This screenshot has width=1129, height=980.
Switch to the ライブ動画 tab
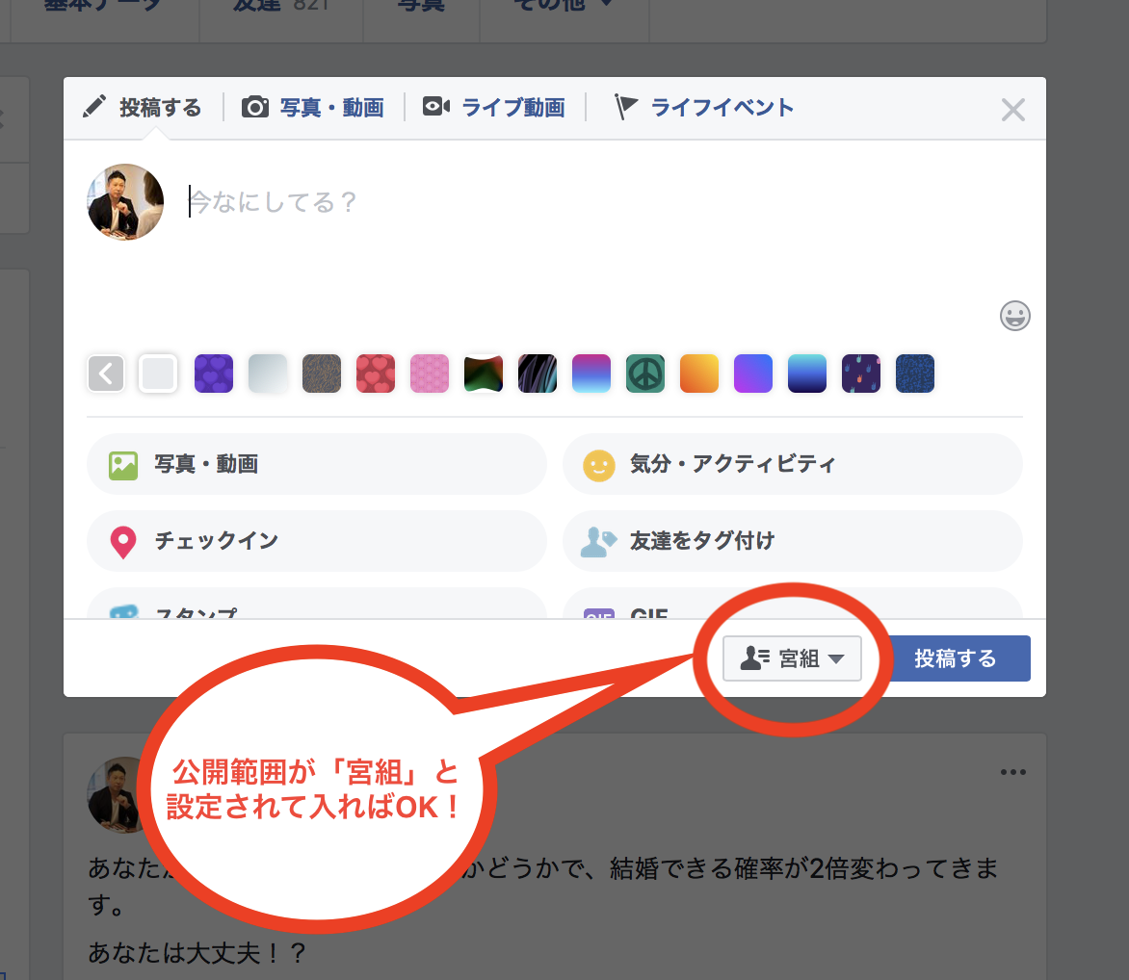(x=494, y=107)
